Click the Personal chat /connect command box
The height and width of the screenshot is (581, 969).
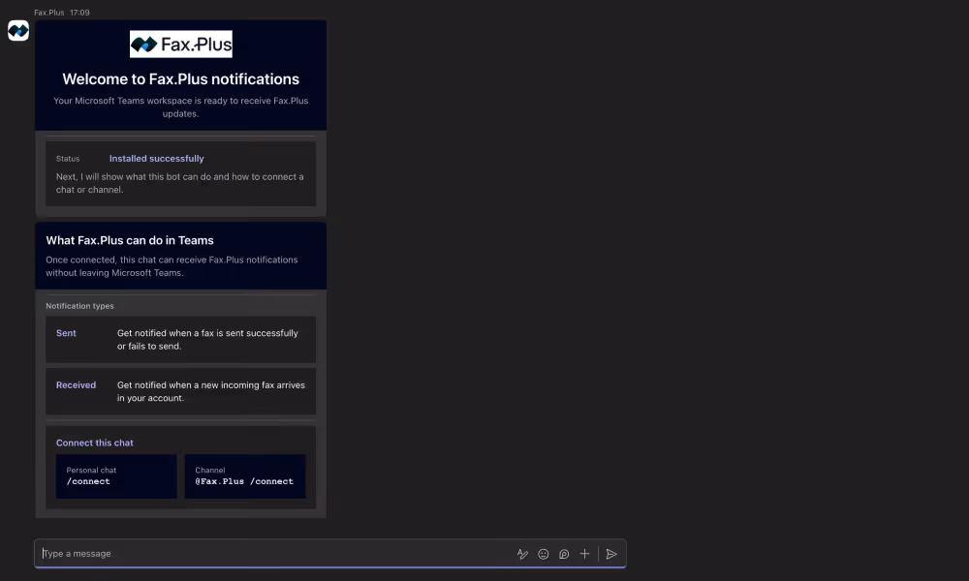click(116, 476)
